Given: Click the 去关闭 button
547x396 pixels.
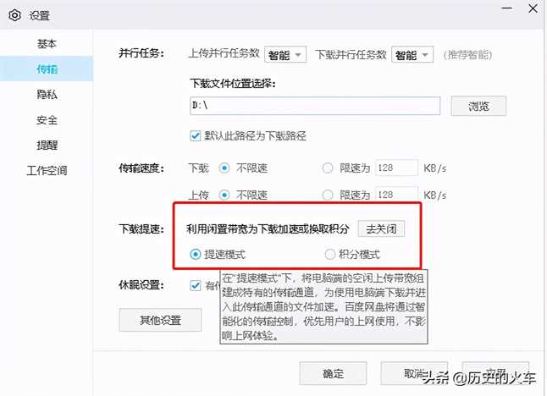Looking at the screenshot, I should click(x=380, y=228).
